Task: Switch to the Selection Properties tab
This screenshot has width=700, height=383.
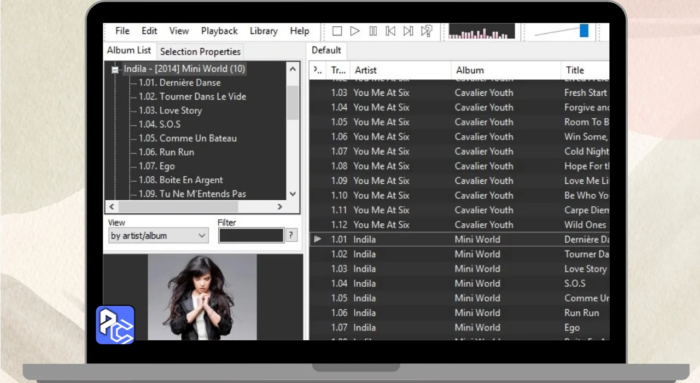Action: coord(200,51)
